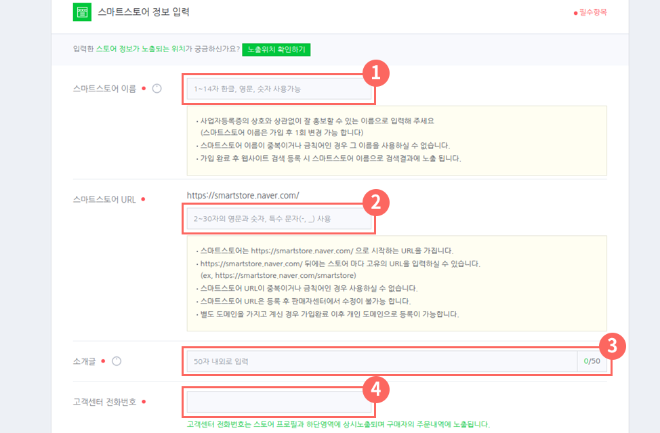This screenshot has width=660, height=433.
Task: Click the note ending in '그 이름을 사용하실 수 없습니다'
Action: click(323, 146)
